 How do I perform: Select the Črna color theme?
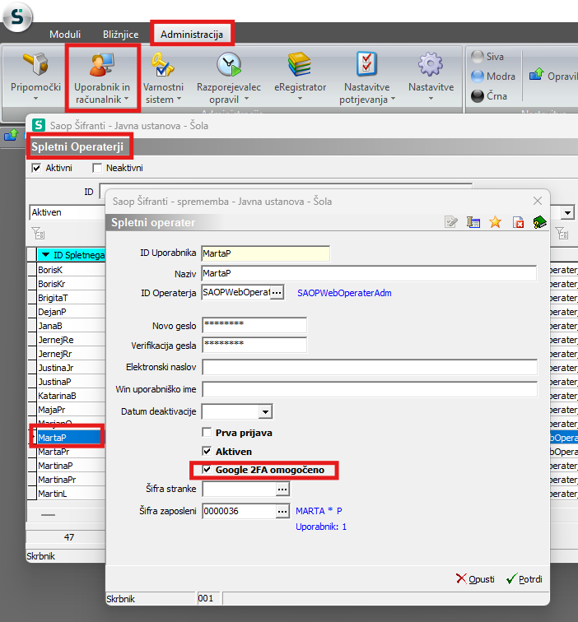tap(489, 96)
